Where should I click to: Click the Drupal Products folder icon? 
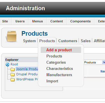pos(13,74)
